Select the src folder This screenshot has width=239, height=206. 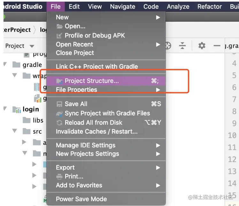(37, 132)
